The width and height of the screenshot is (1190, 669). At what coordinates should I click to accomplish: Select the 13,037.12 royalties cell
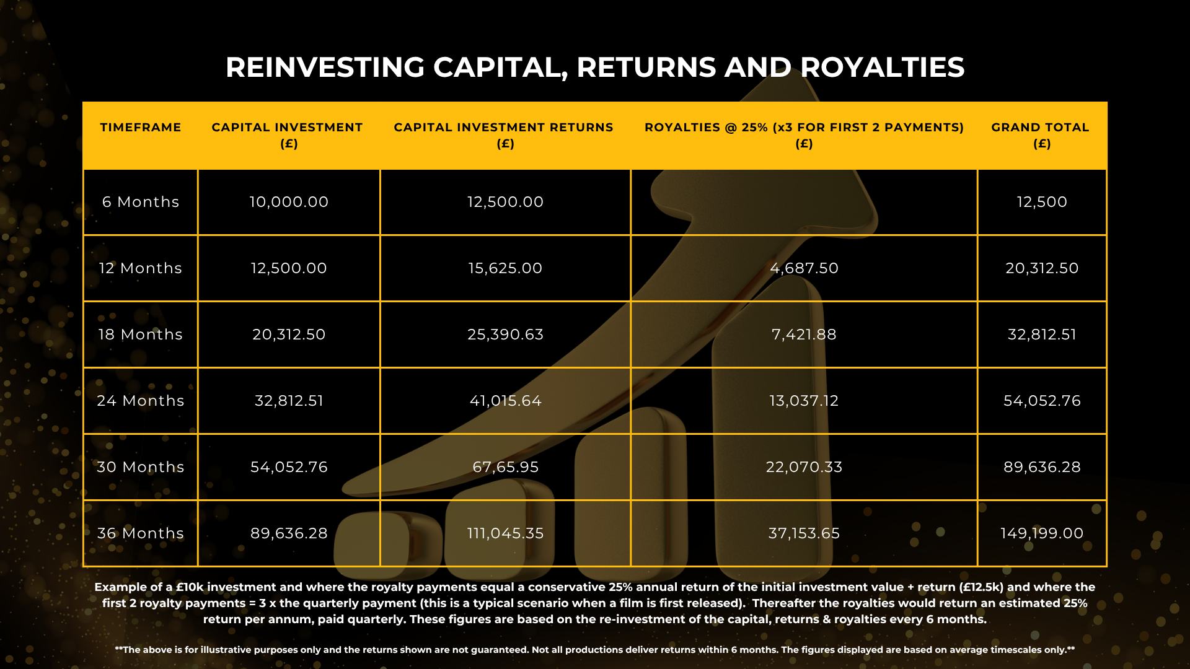[804, 401]
